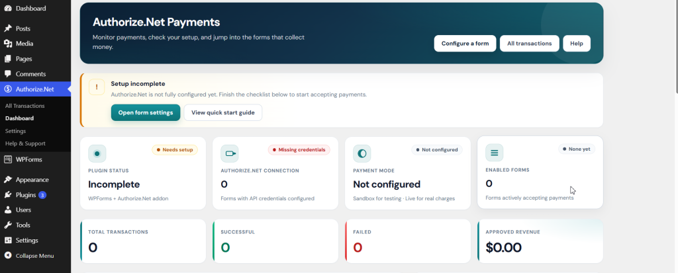Viewport: 678px width, 273px height.
Task: Click 'Forms actively accepting payments' text
Action: point(530,198)
